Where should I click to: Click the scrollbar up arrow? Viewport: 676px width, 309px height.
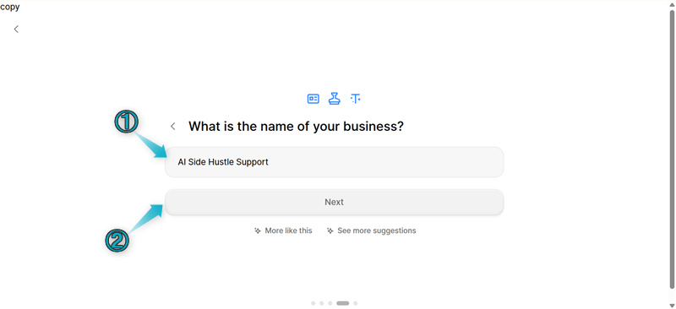pos(672,5)
